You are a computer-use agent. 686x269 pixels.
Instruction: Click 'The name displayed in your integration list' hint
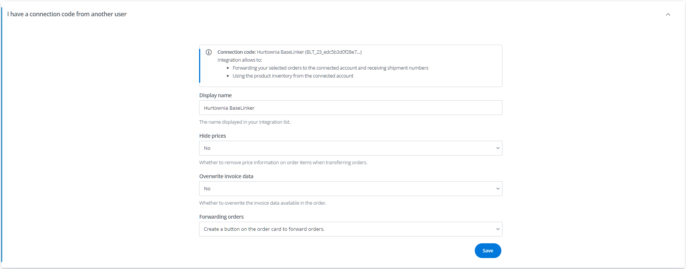click(245, 122)
